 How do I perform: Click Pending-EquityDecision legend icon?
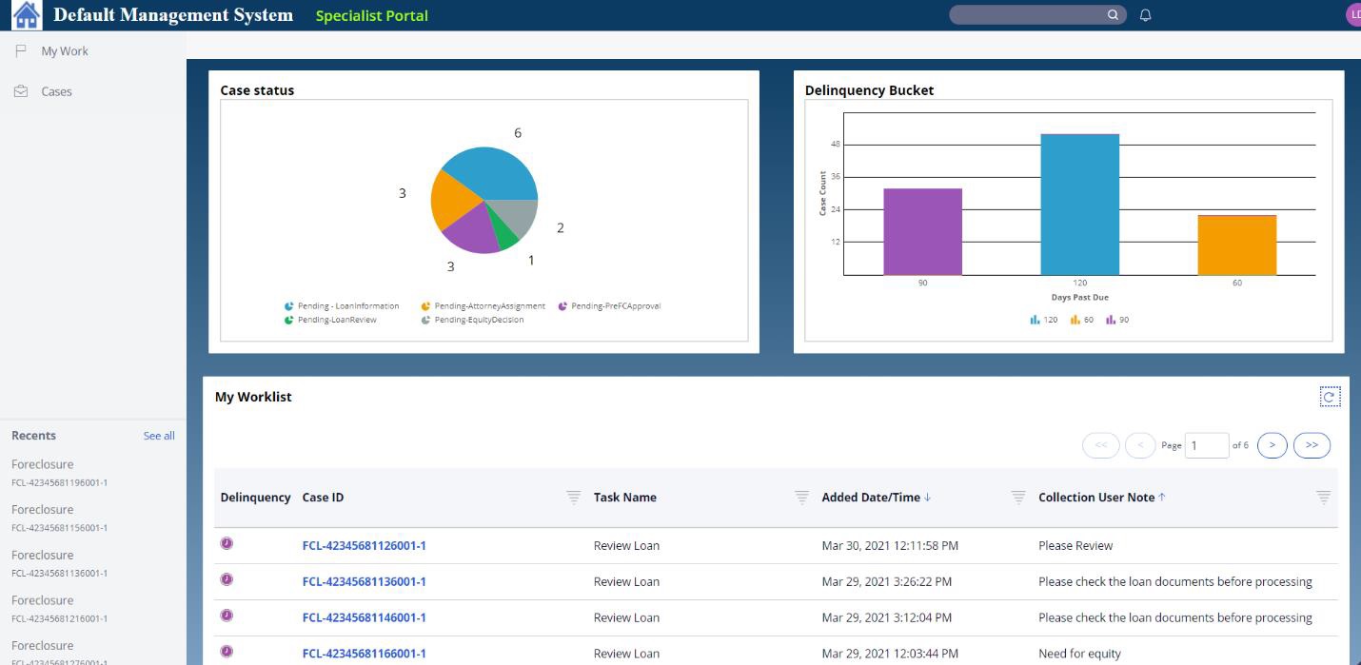[425, 320]
